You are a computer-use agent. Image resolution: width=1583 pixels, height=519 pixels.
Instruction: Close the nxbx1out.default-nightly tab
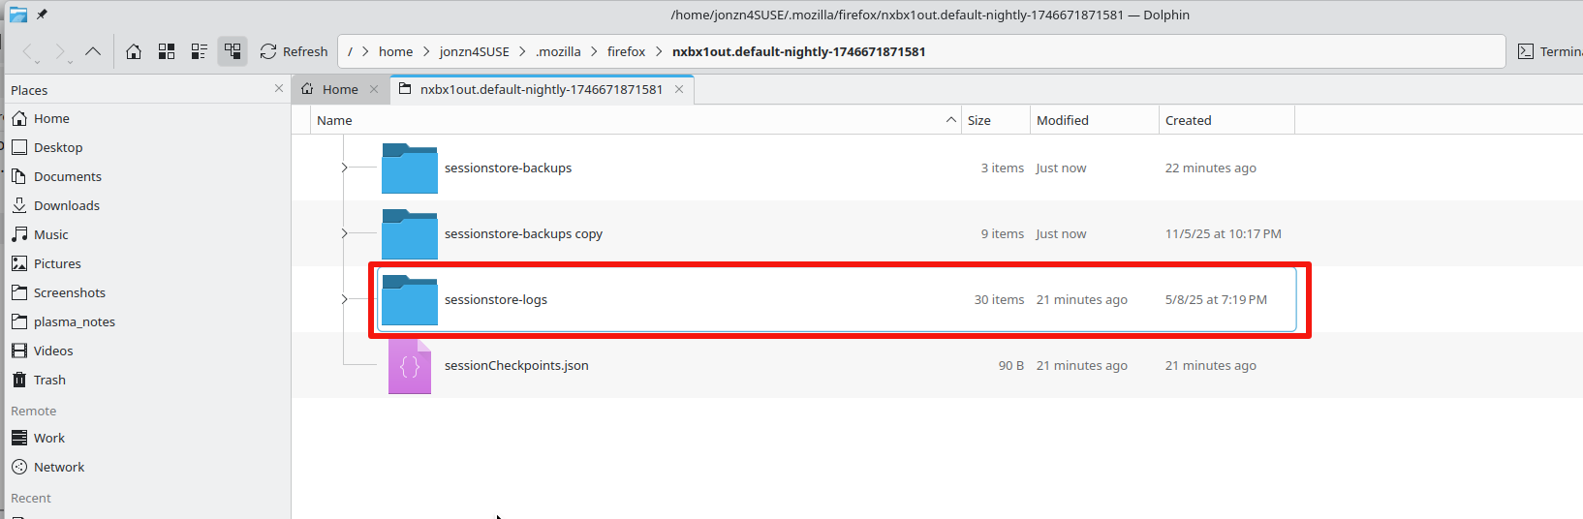[679, 89]
